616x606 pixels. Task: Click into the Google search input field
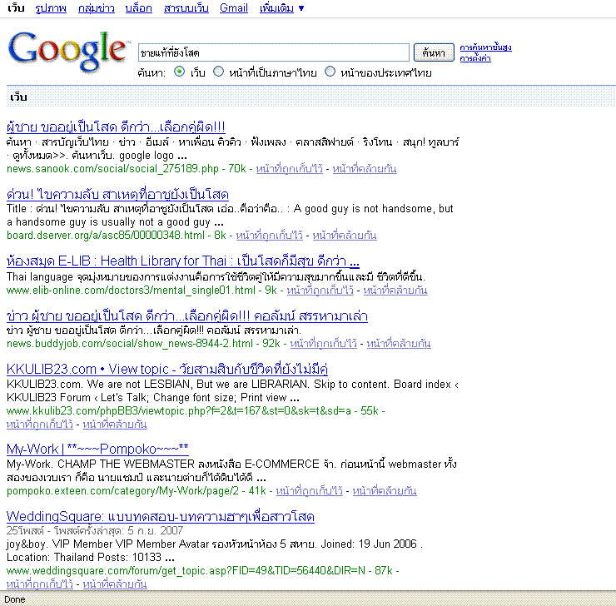(273, 52)
